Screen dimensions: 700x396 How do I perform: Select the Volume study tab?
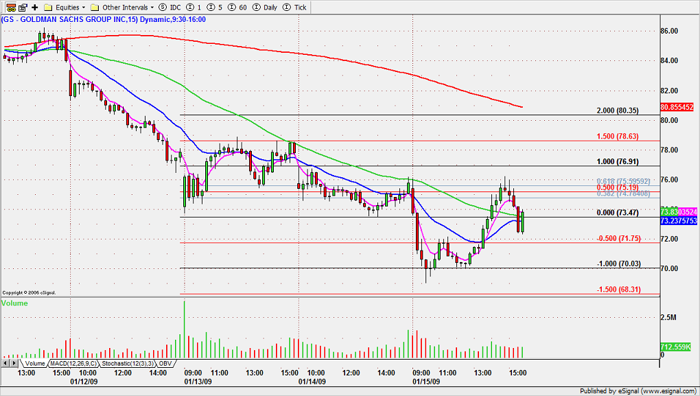tap(34, 364)
